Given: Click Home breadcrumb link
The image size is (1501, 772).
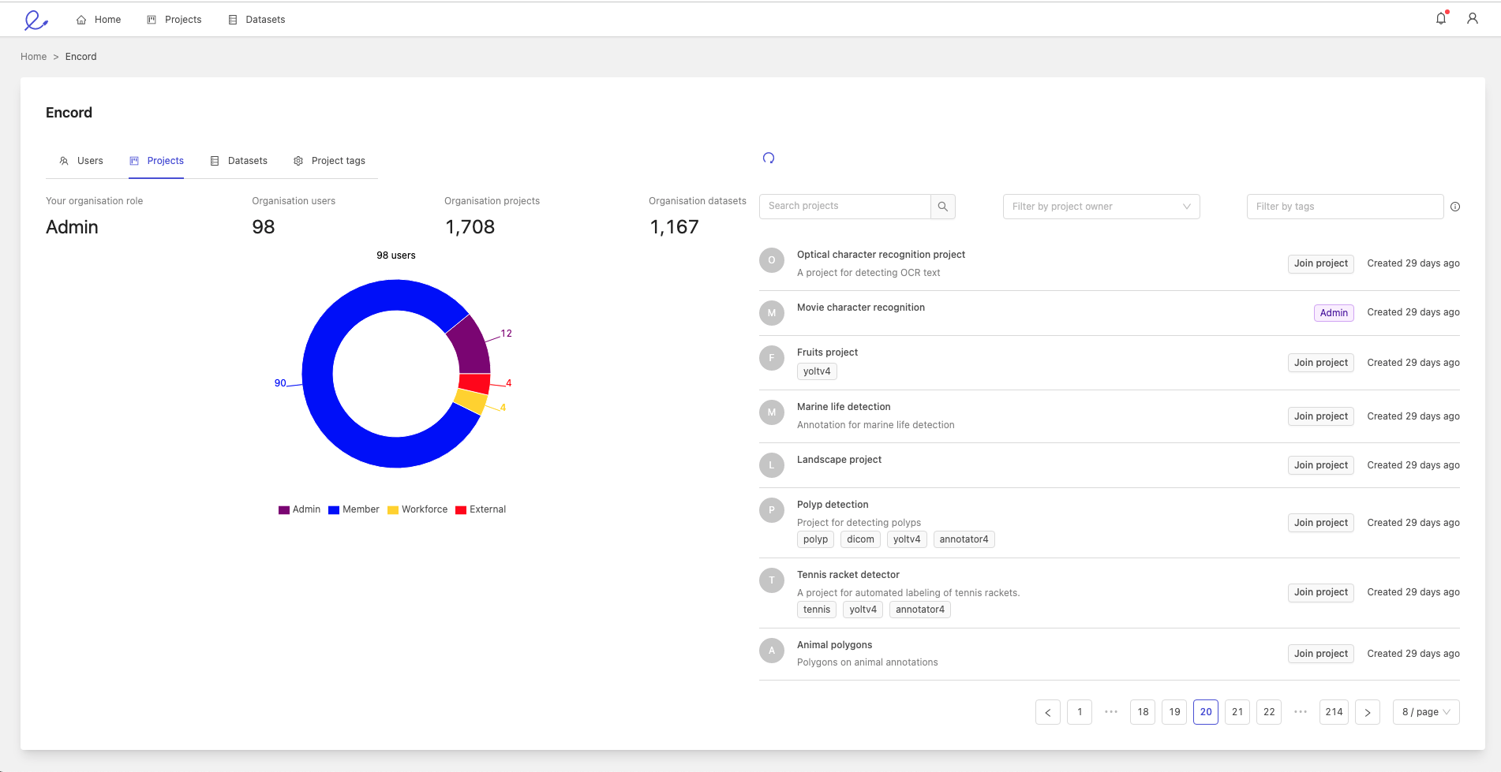Looking at the screenshot, I should coord(34,57).
